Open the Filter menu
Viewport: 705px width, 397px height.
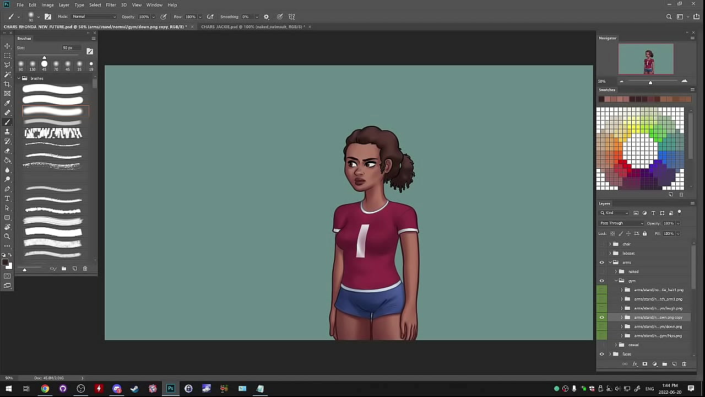(111, 5)
